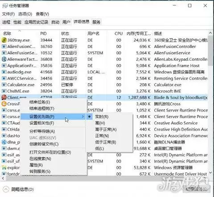The image size is (214, 197).
Task: Click the audiodg.exe process icon
Action: tap(4, 72)
